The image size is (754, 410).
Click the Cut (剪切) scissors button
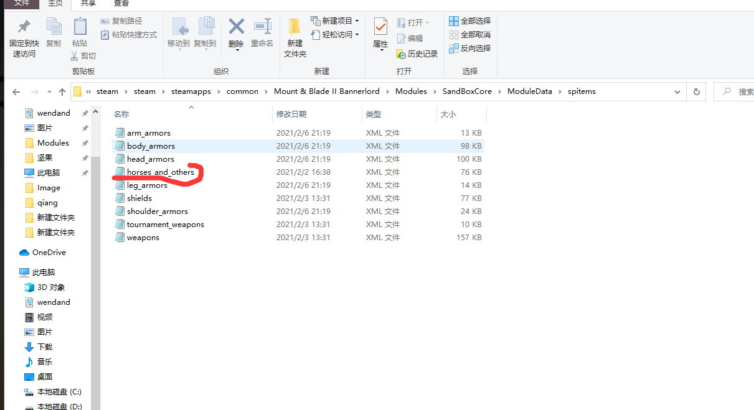(83, 56)
